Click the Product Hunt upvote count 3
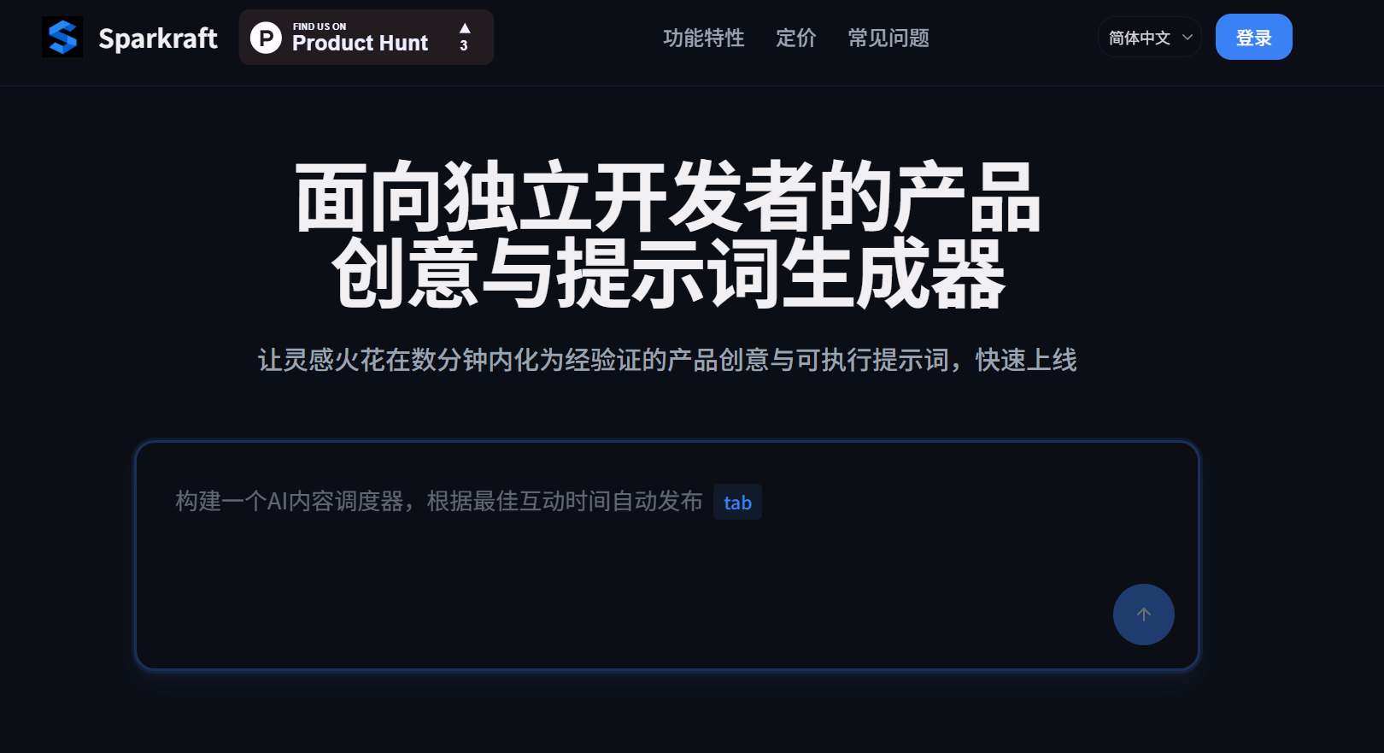Viewport: 1384px width, 753px height. click(x=464, y=46)
